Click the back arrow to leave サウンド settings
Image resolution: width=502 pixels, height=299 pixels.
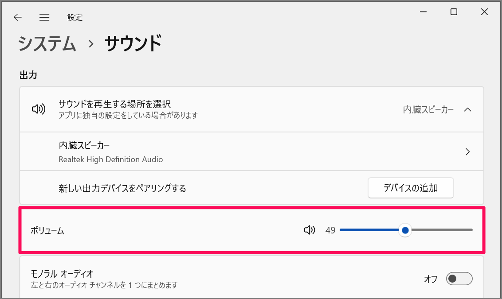click(x=17, y=17)
